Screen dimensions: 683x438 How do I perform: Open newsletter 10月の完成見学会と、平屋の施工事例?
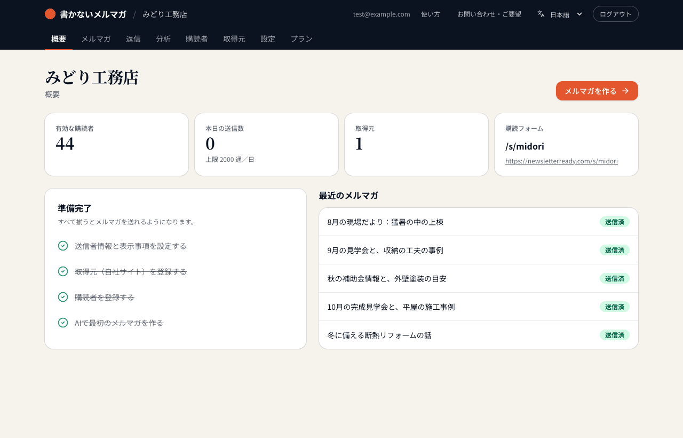click(x=479, y=307)
